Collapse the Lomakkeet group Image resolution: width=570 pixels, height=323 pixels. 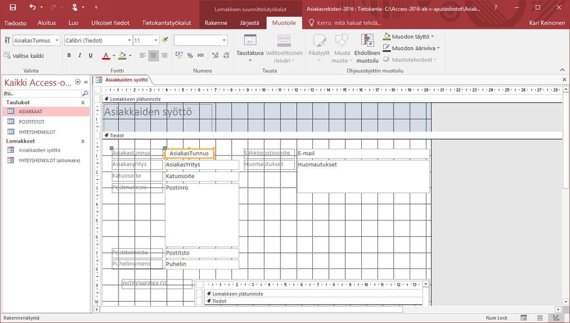[83, 141]
